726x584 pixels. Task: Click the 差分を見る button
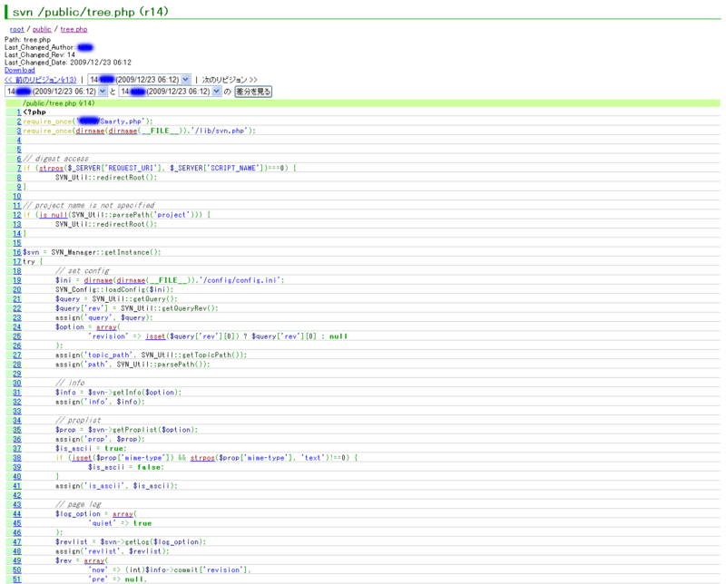coord(253,92)
